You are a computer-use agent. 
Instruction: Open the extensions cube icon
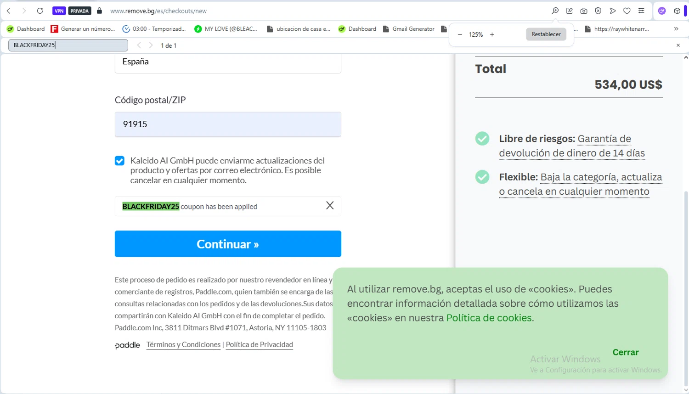point(677,11)
